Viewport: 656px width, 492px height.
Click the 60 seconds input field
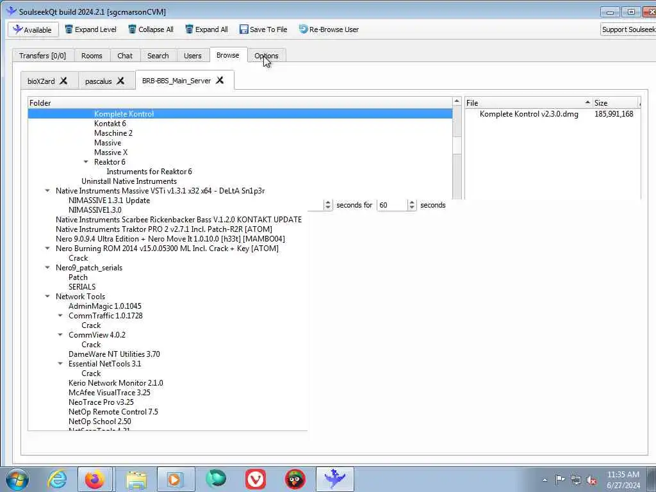click(392, 205)
